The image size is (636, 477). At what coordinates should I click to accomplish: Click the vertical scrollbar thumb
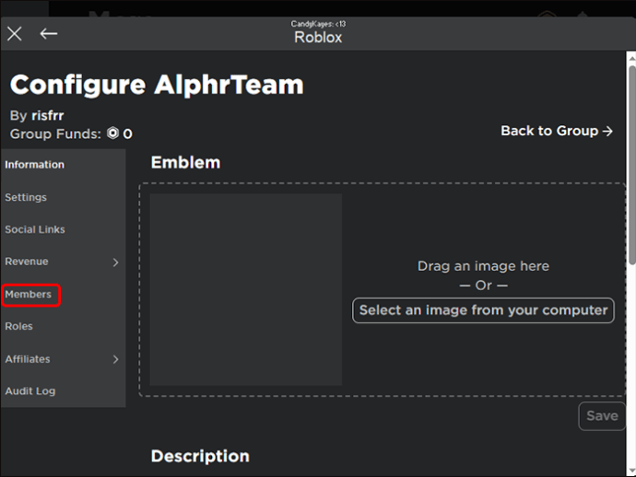pos(632,166)
